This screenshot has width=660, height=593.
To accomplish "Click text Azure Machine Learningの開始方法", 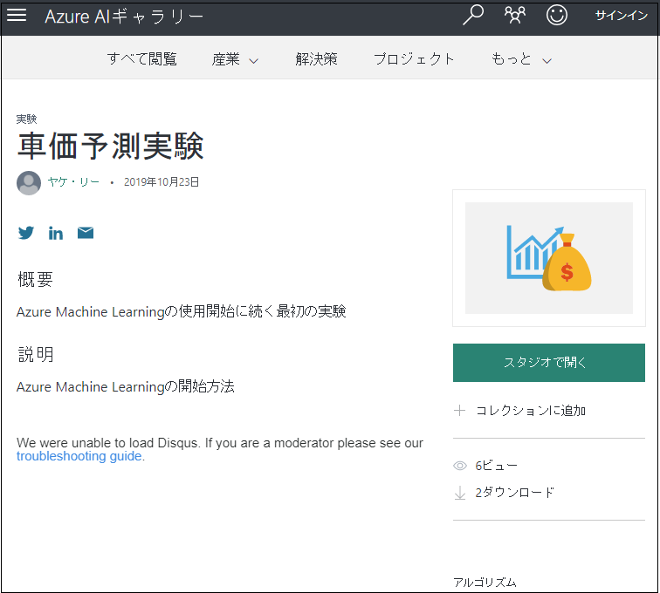I will [x=126, y=386].
